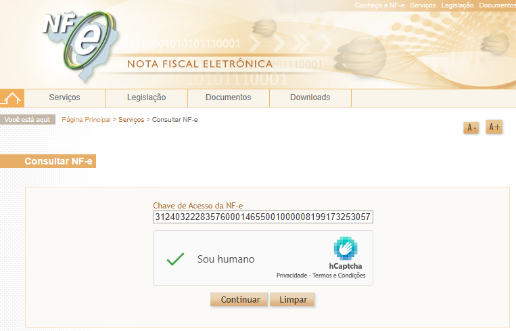This screenshot has width=516, height=331.
Task: Toggle the Sou humano captcha checkmark
Action: [x=175, y=259]
